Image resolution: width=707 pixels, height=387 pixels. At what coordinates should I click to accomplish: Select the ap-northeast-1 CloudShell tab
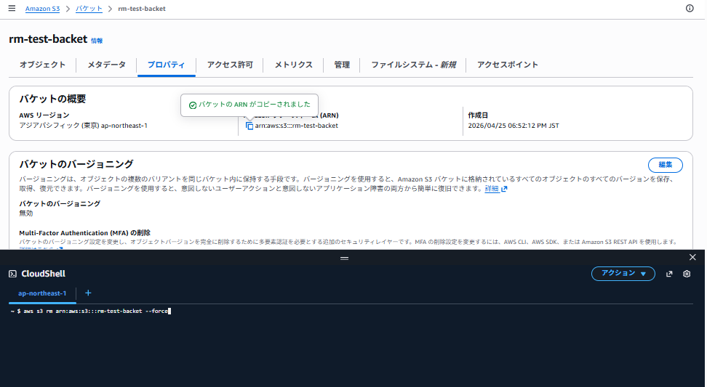pyautogui.click(x=42, y=293)
